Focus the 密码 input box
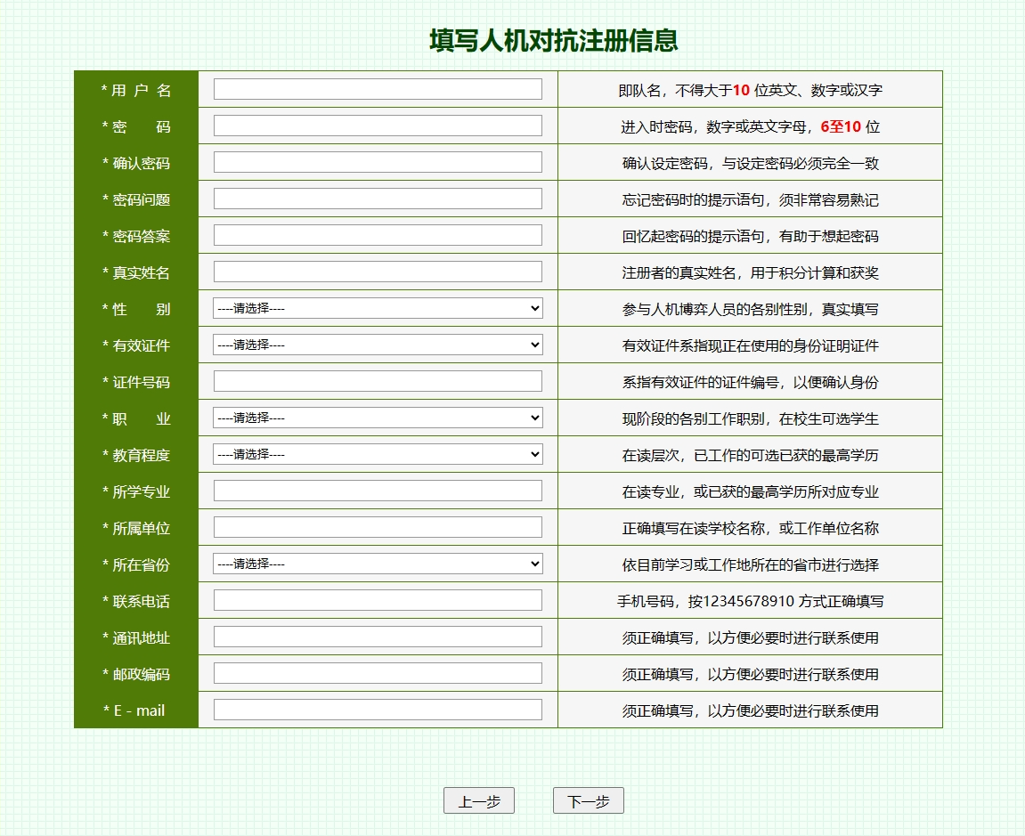This screenshot has width=1025, height=836. [378, 126]
